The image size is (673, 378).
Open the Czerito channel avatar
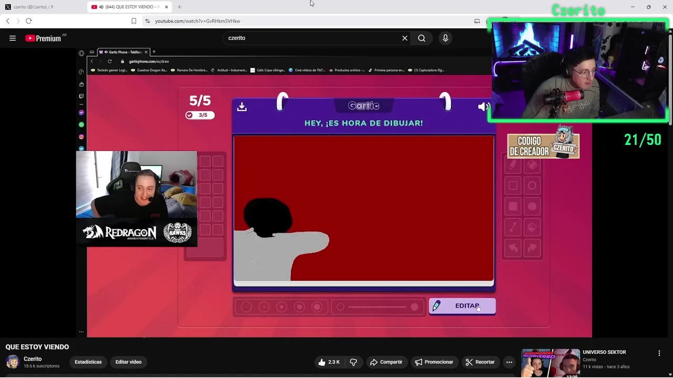coord(12,362)
